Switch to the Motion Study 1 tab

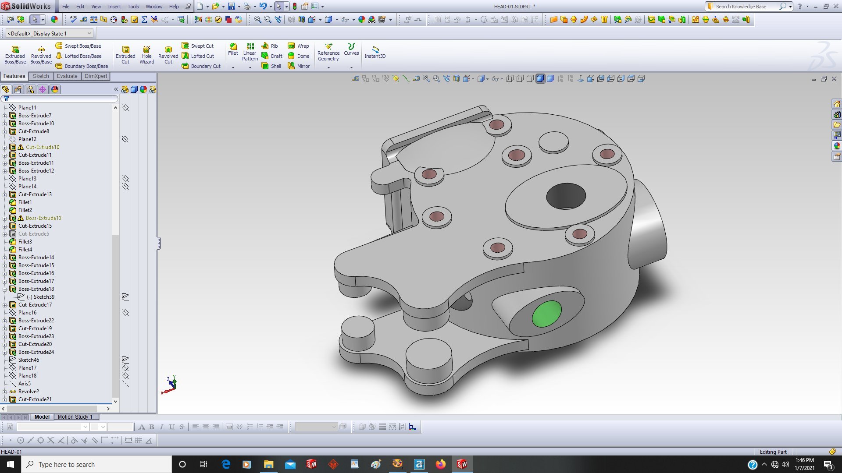point(75,417)
